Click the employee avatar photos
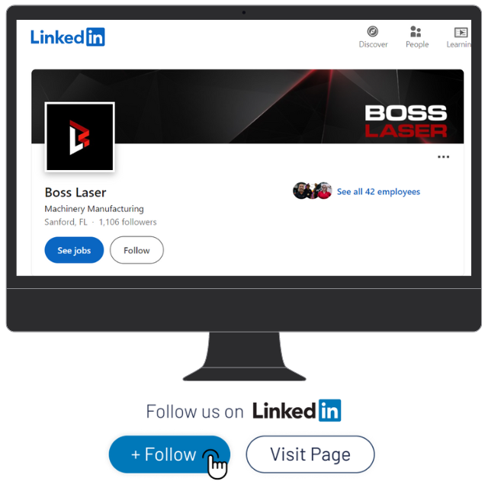This screenshot has width=488, height=488. point(312,191)
